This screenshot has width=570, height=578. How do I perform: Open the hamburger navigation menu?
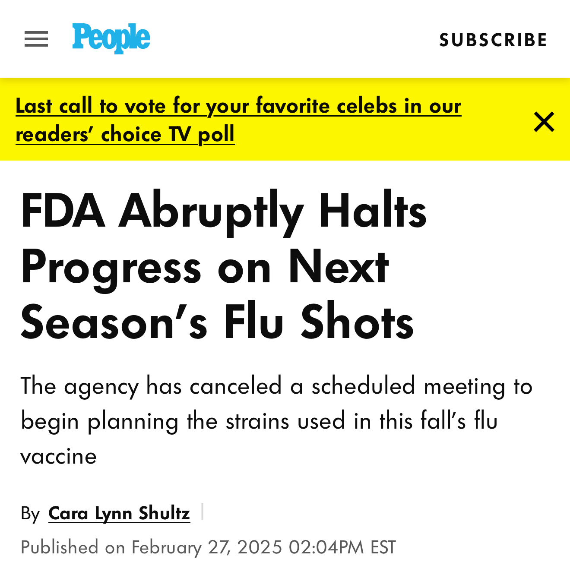[36, 39]
